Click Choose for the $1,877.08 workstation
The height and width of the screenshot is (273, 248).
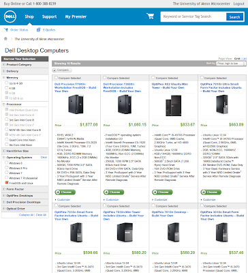pos(65,192)
